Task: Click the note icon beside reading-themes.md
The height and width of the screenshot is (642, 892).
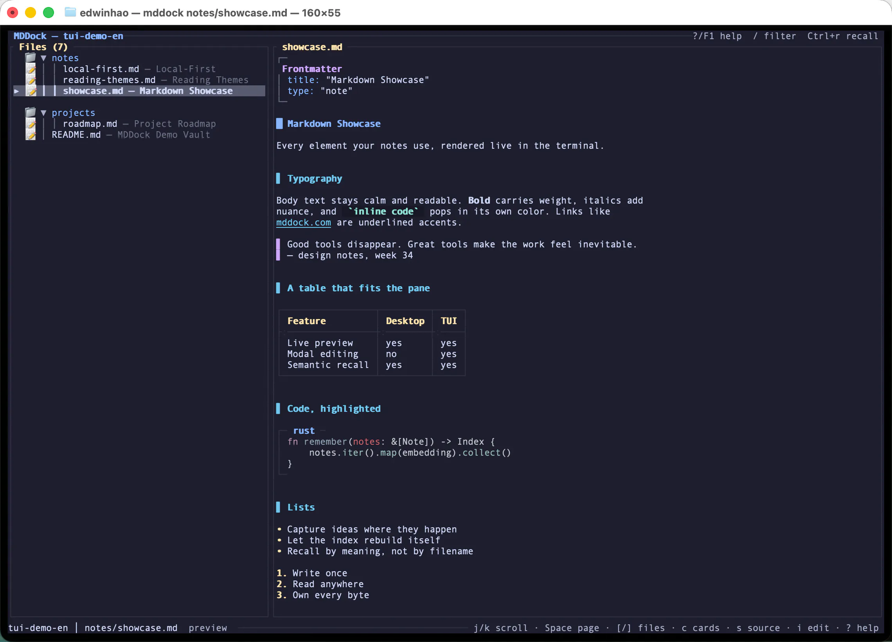Action: click(x=31, y=80)
